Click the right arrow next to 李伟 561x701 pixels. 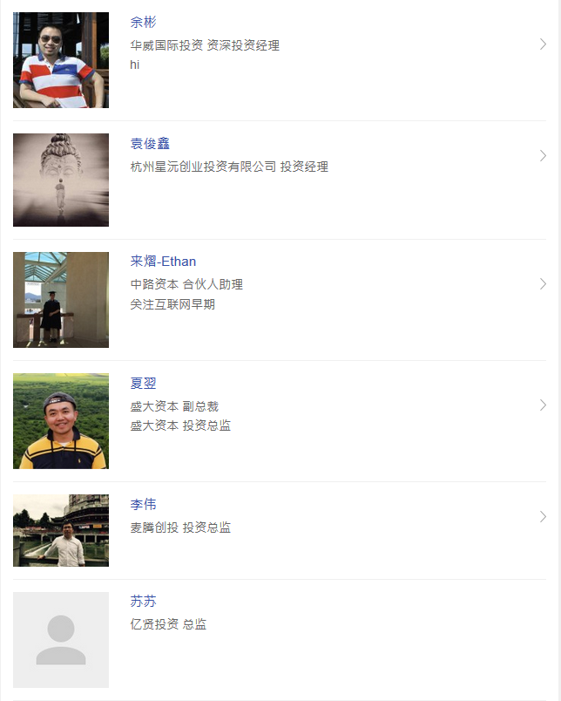(543, 517)
